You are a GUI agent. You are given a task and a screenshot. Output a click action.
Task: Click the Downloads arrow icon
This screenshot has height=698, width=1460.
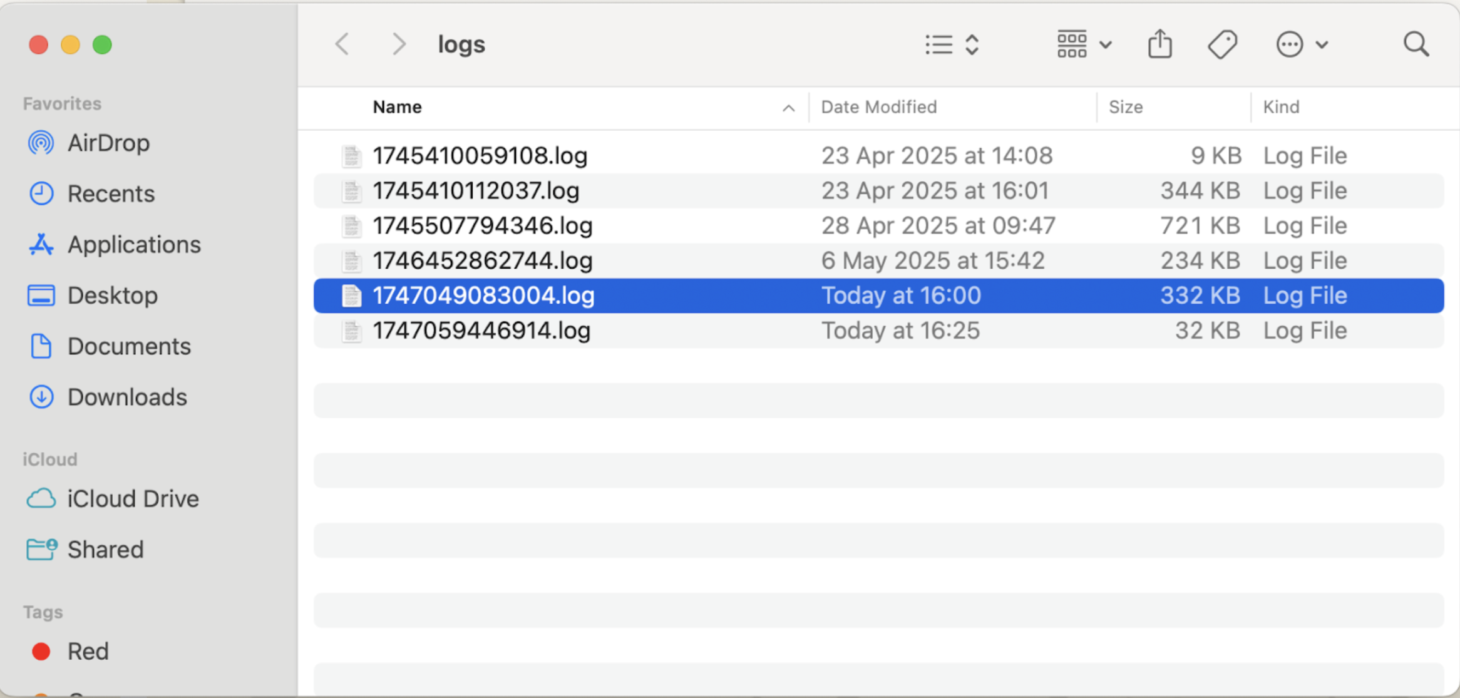click(x=41, y=397)
